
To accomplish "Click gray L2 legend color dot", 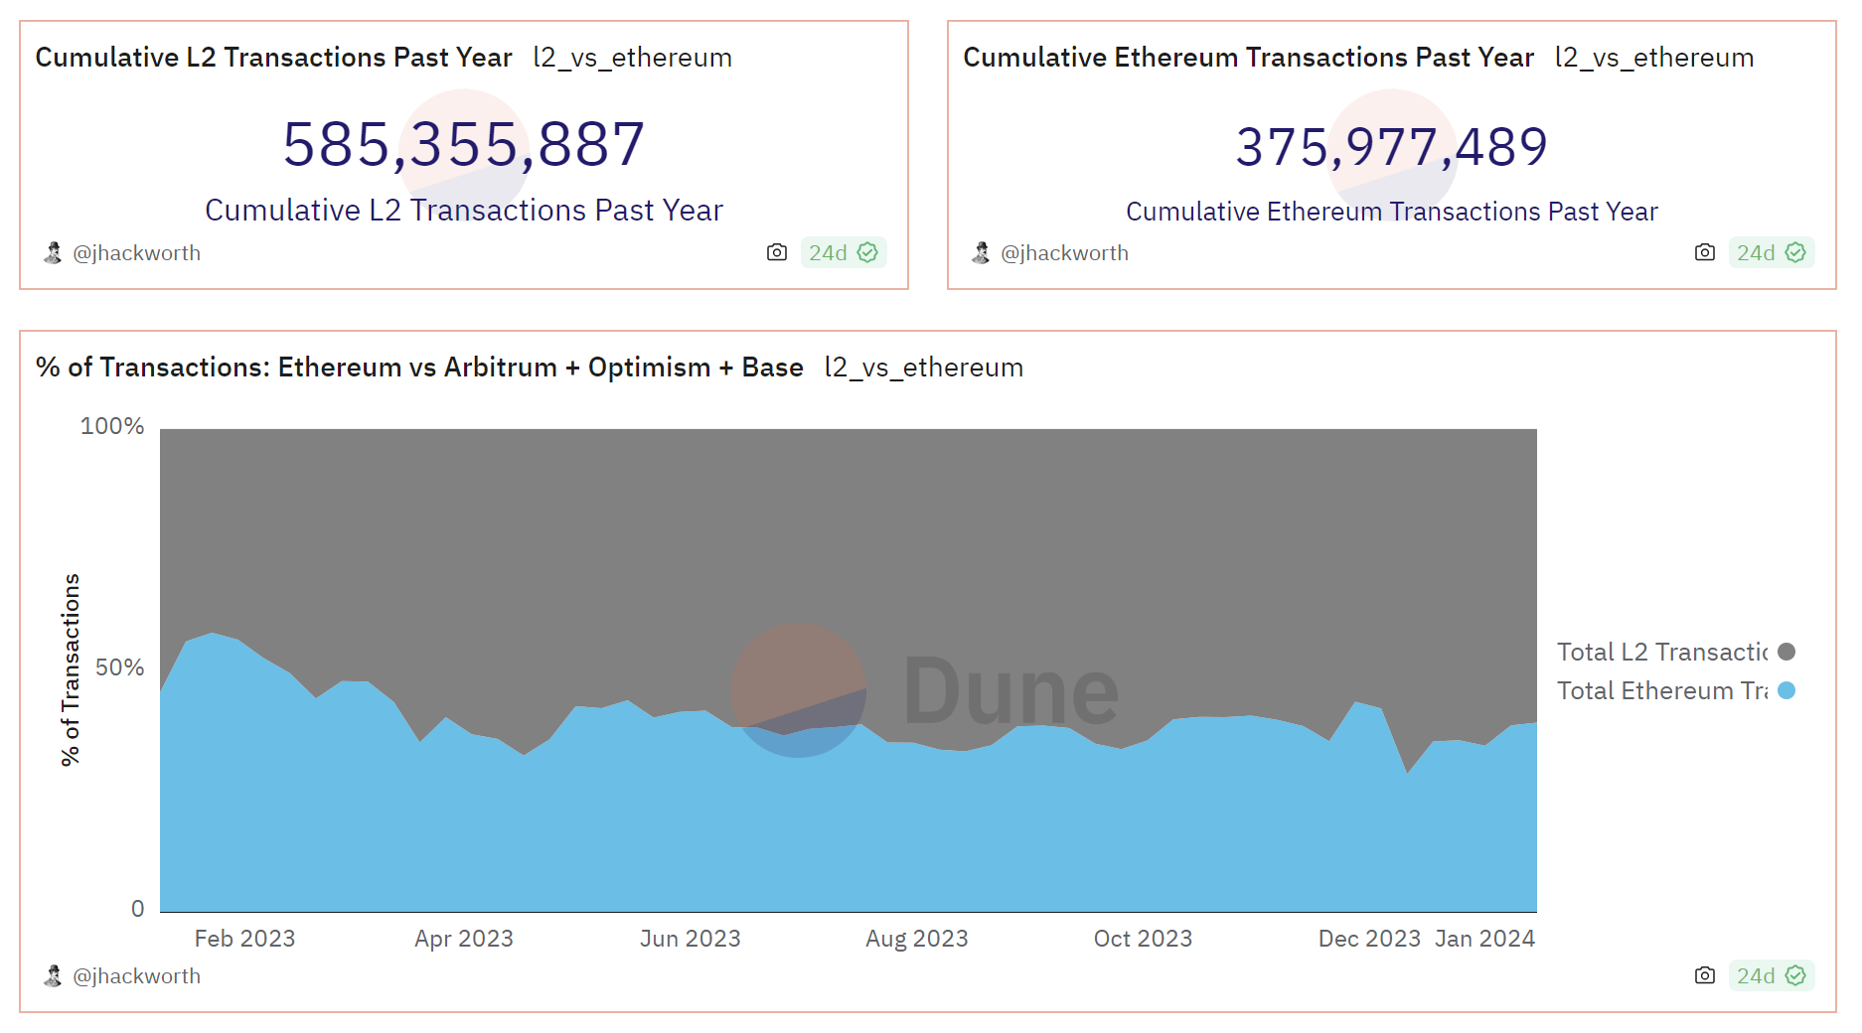I will point(1786,652).
